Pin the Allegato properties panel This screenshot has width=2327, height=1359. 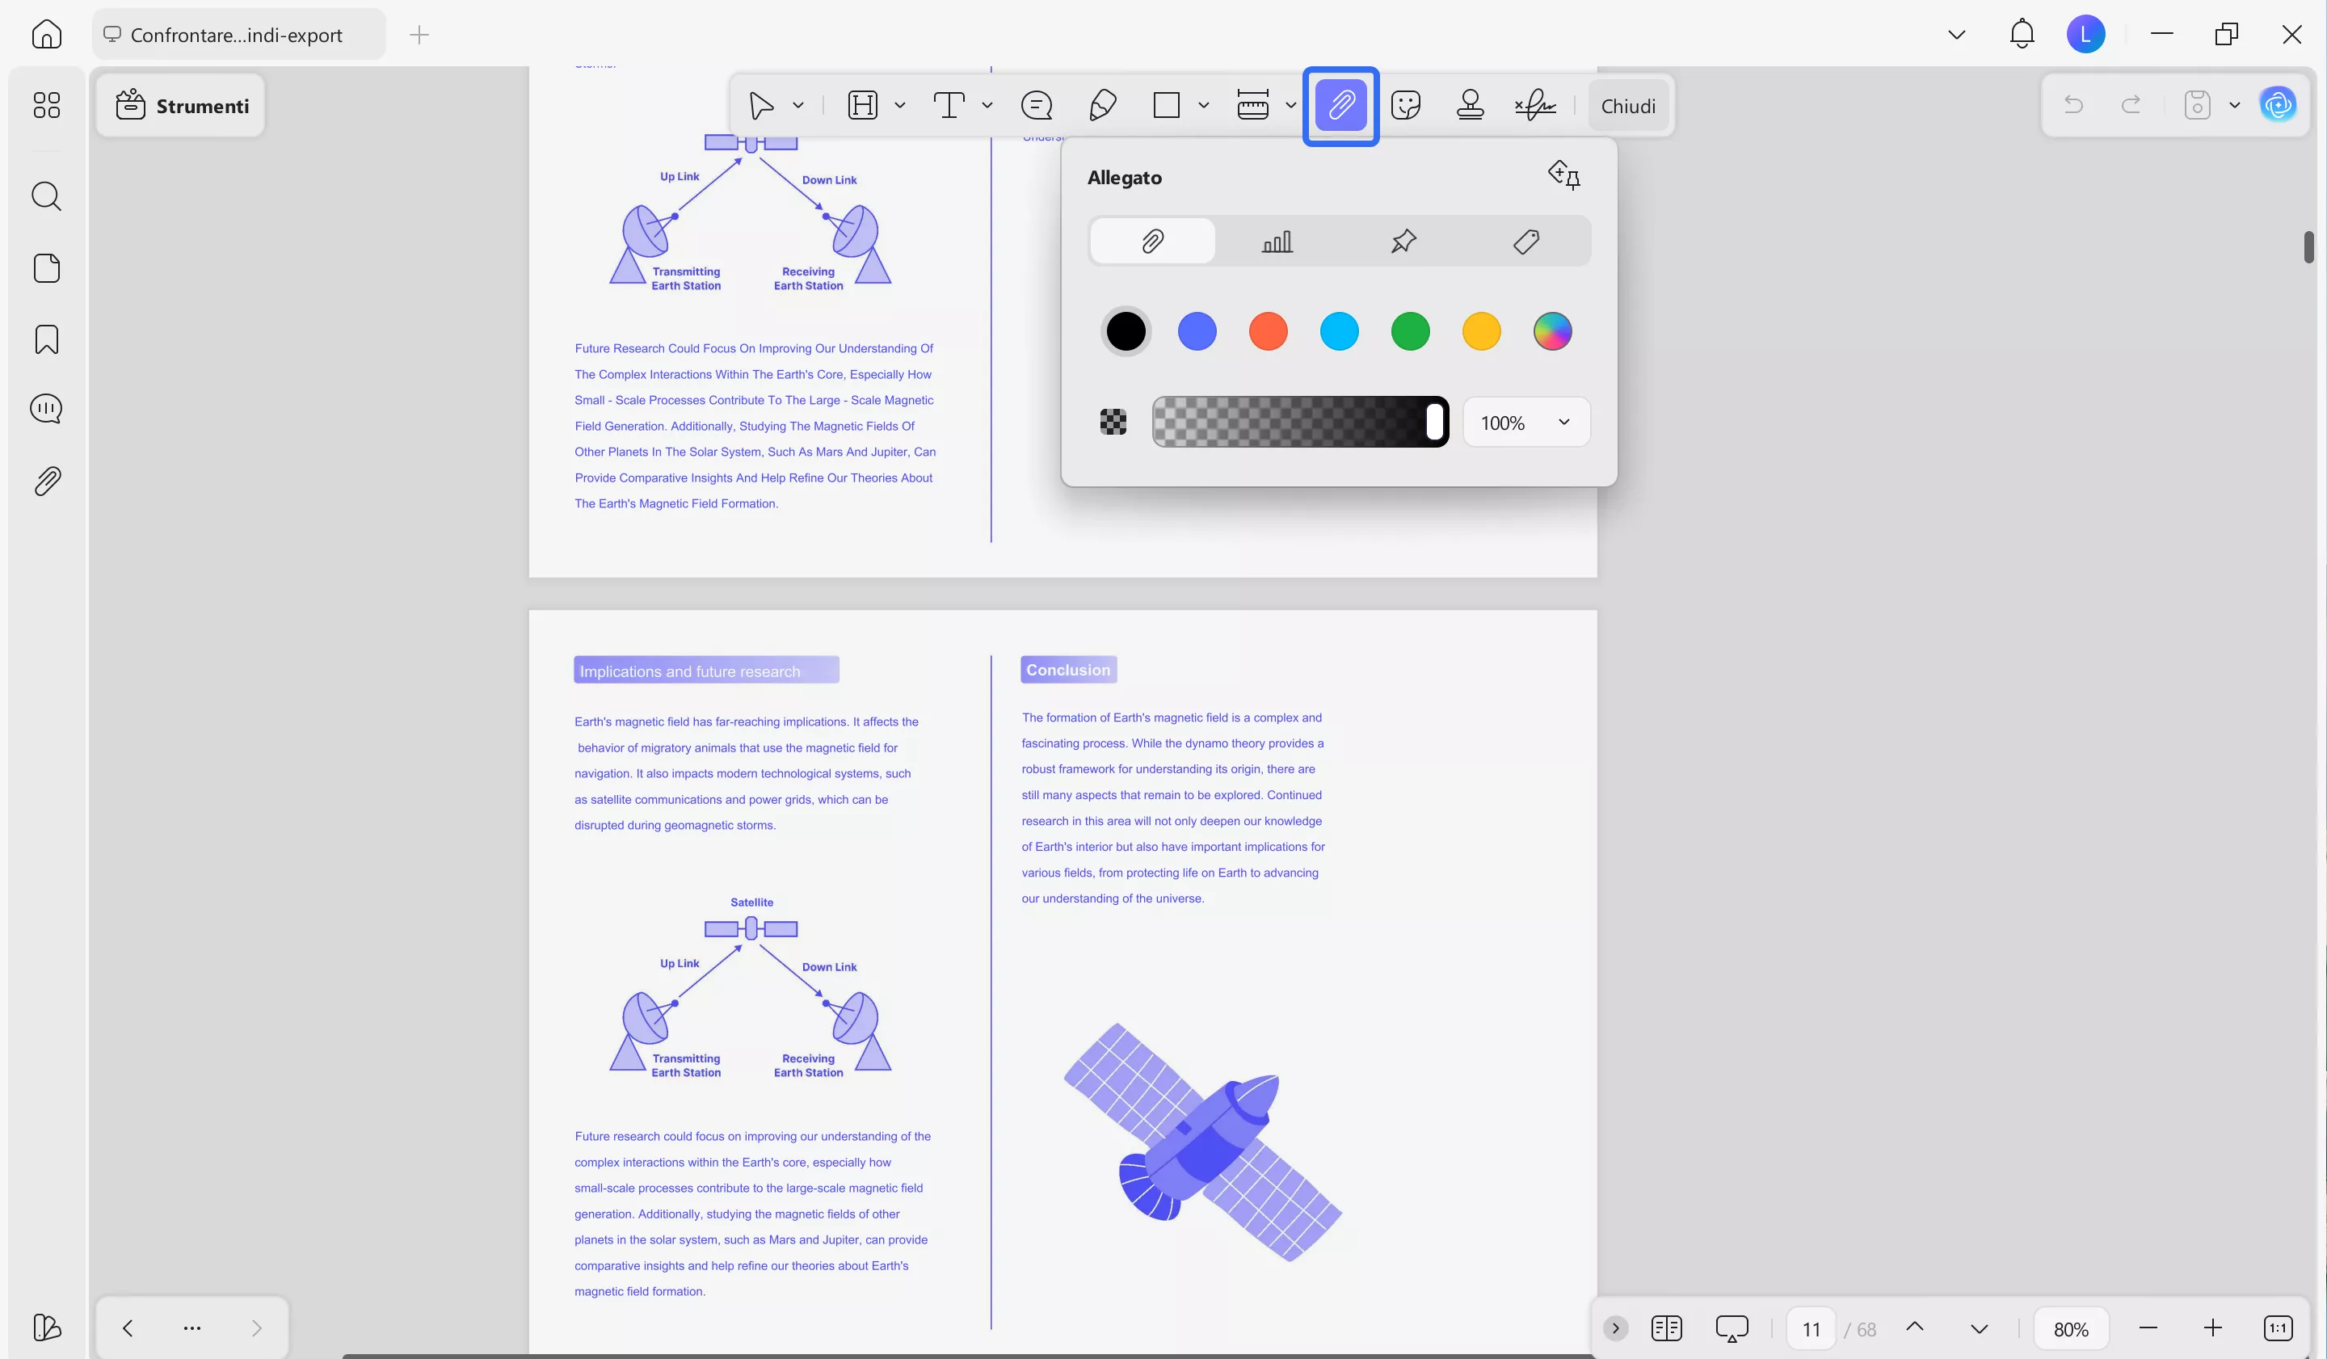[1564, 175]
